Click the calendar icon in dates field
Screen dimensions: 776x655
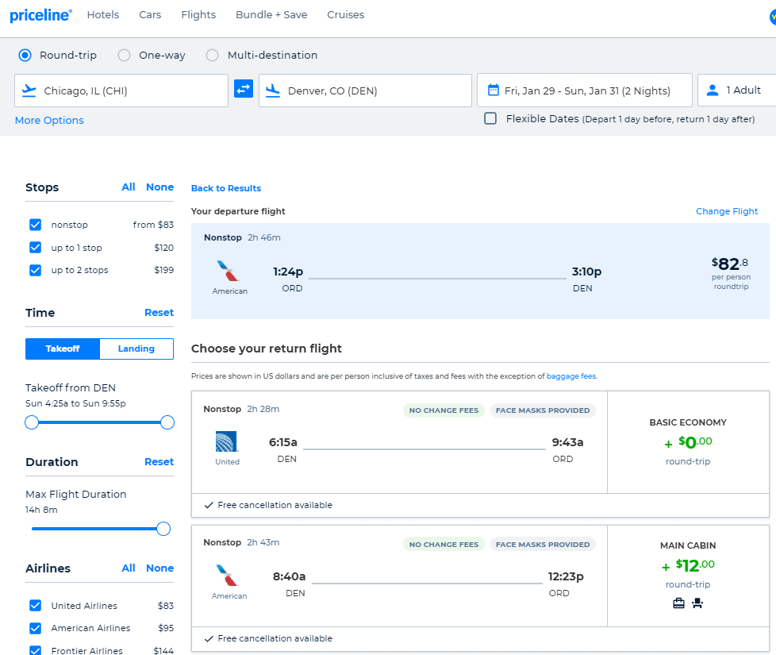(x=493, y=90)
